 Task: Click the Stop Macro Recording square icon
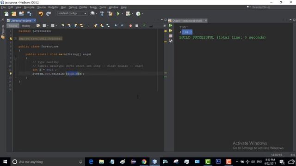pos(137,26)
